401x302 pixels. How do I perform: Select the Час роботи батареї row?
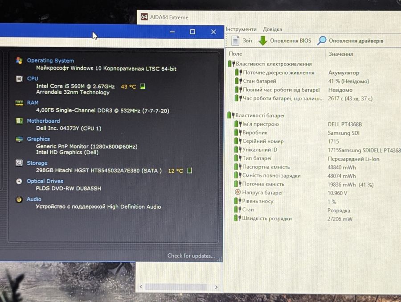[317, 98]
